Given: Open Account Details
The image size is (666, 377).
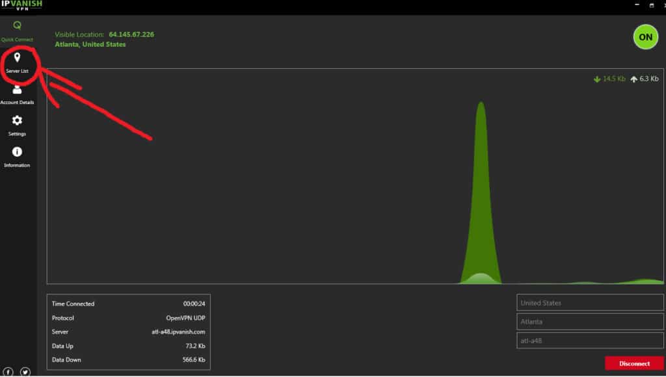Looking at the screenshot, I should point(17,95).
